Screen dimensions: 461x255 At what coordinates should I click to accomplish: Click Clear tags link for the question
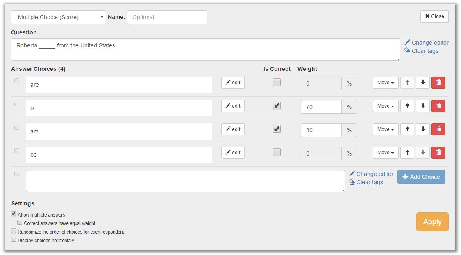422,51
